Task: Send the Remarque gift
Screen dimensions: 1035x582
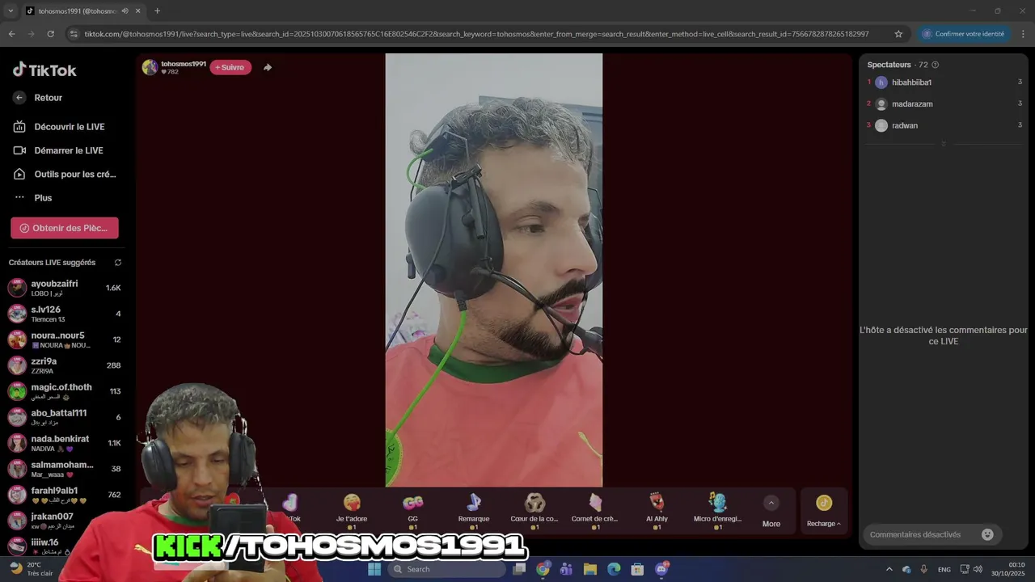Action: tap(474, 511)
